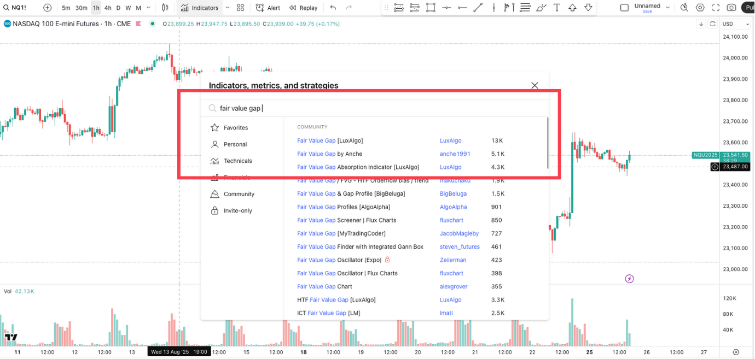755x359 pixels.
Task: Select the vertical line drawing tool
Action: 493,8
